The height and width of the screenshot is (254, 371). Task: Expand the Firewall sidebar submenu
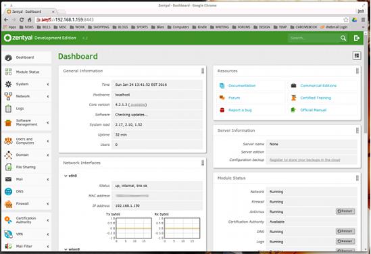click(48, 203)
